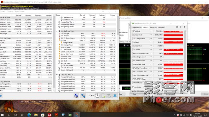Open Microsoft Store from taskbar
This screenshot has width=209, height=117.
point(43,115)
